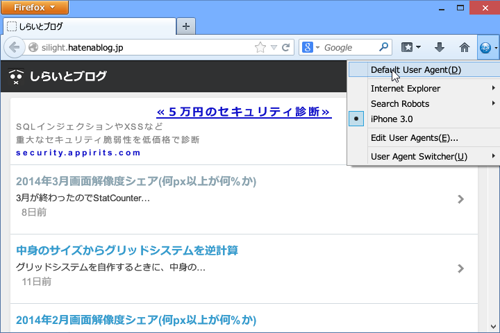
Task: Open the URL history dropdown arrow
Action: 274,47
